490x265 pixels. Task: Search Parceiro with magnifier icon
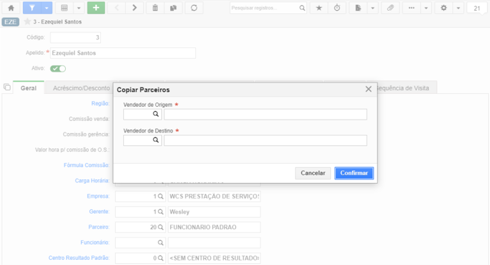tap(160, 227)
